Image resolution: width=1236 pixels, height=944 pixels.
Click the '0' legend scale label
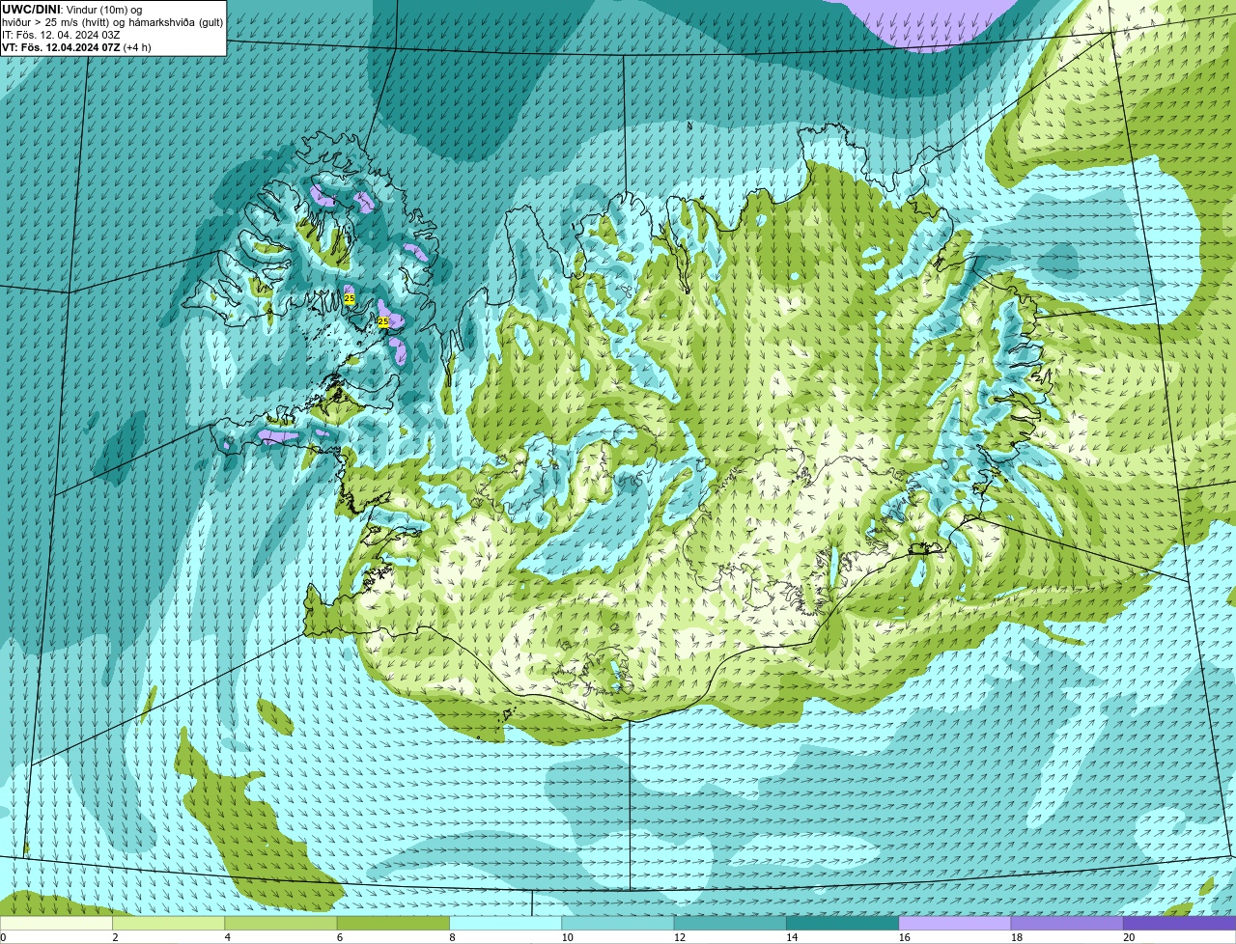3,937
